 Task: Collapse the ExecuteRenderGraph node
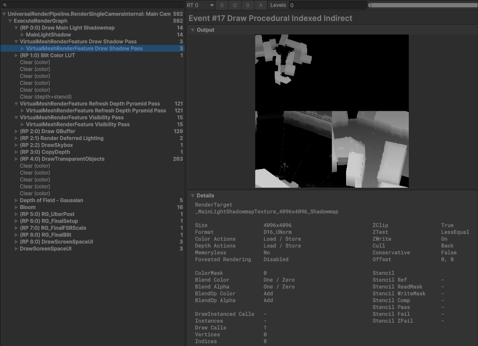(x=10, y=21)
